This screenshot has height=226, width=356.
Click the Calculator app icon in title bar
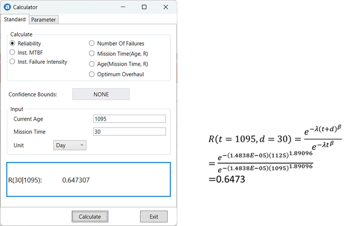[x=7, y=7]
